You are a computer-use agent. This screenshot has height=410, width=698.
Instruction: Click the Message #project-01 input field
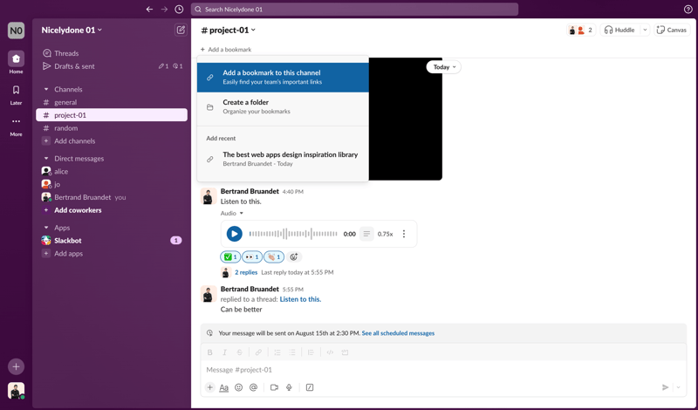[443, 370]
